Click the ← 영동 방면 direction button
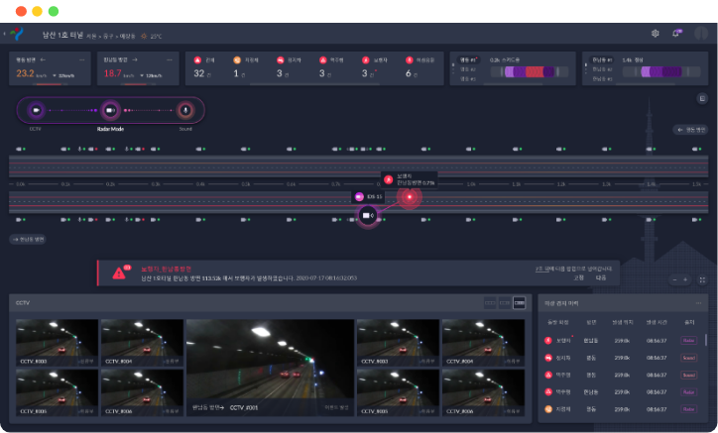This screenshot has height=433, width=718. coord(691,130)
